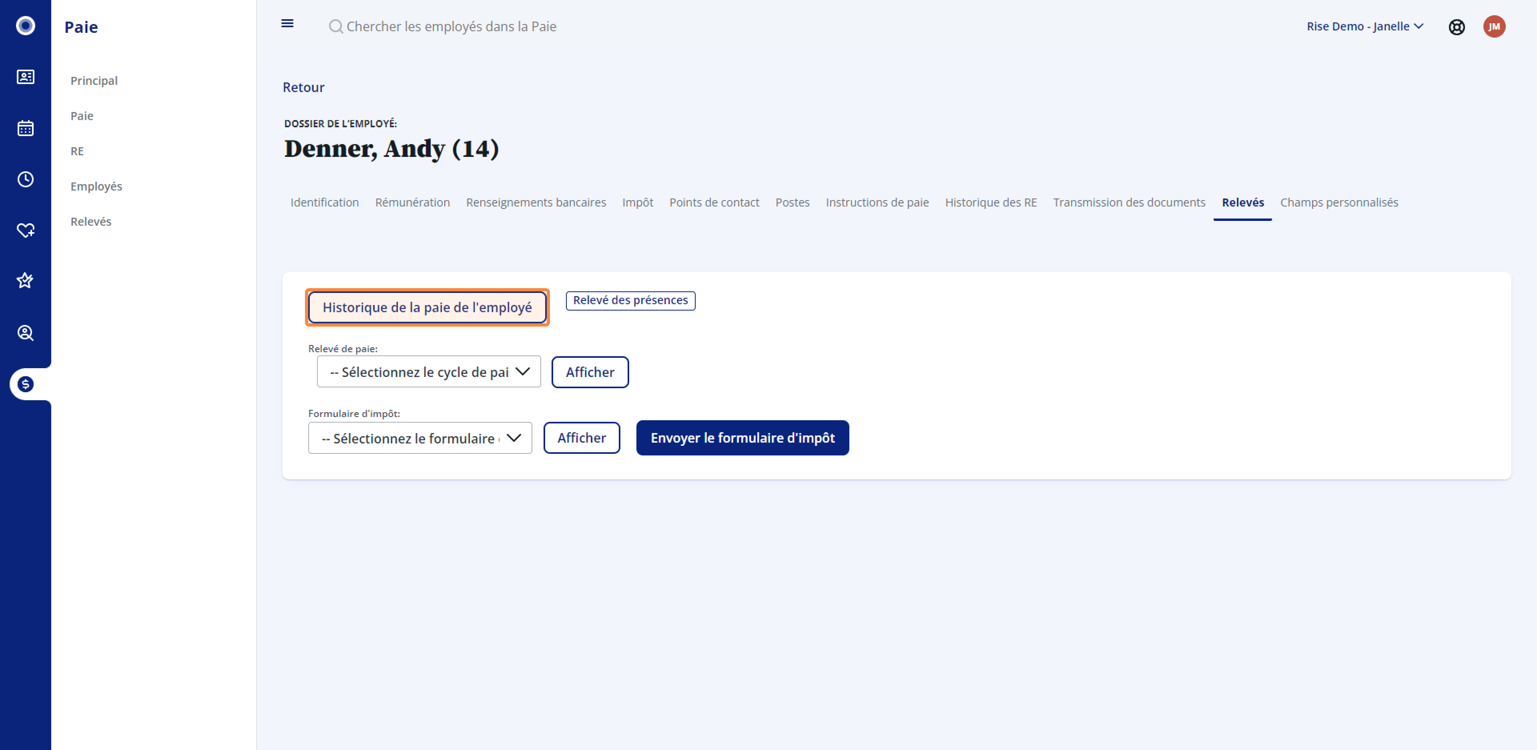Open the employee ID card sidebar icon
Image resolution: width=1537 pixels, height=750 pixels.
(x=25, y=77)
